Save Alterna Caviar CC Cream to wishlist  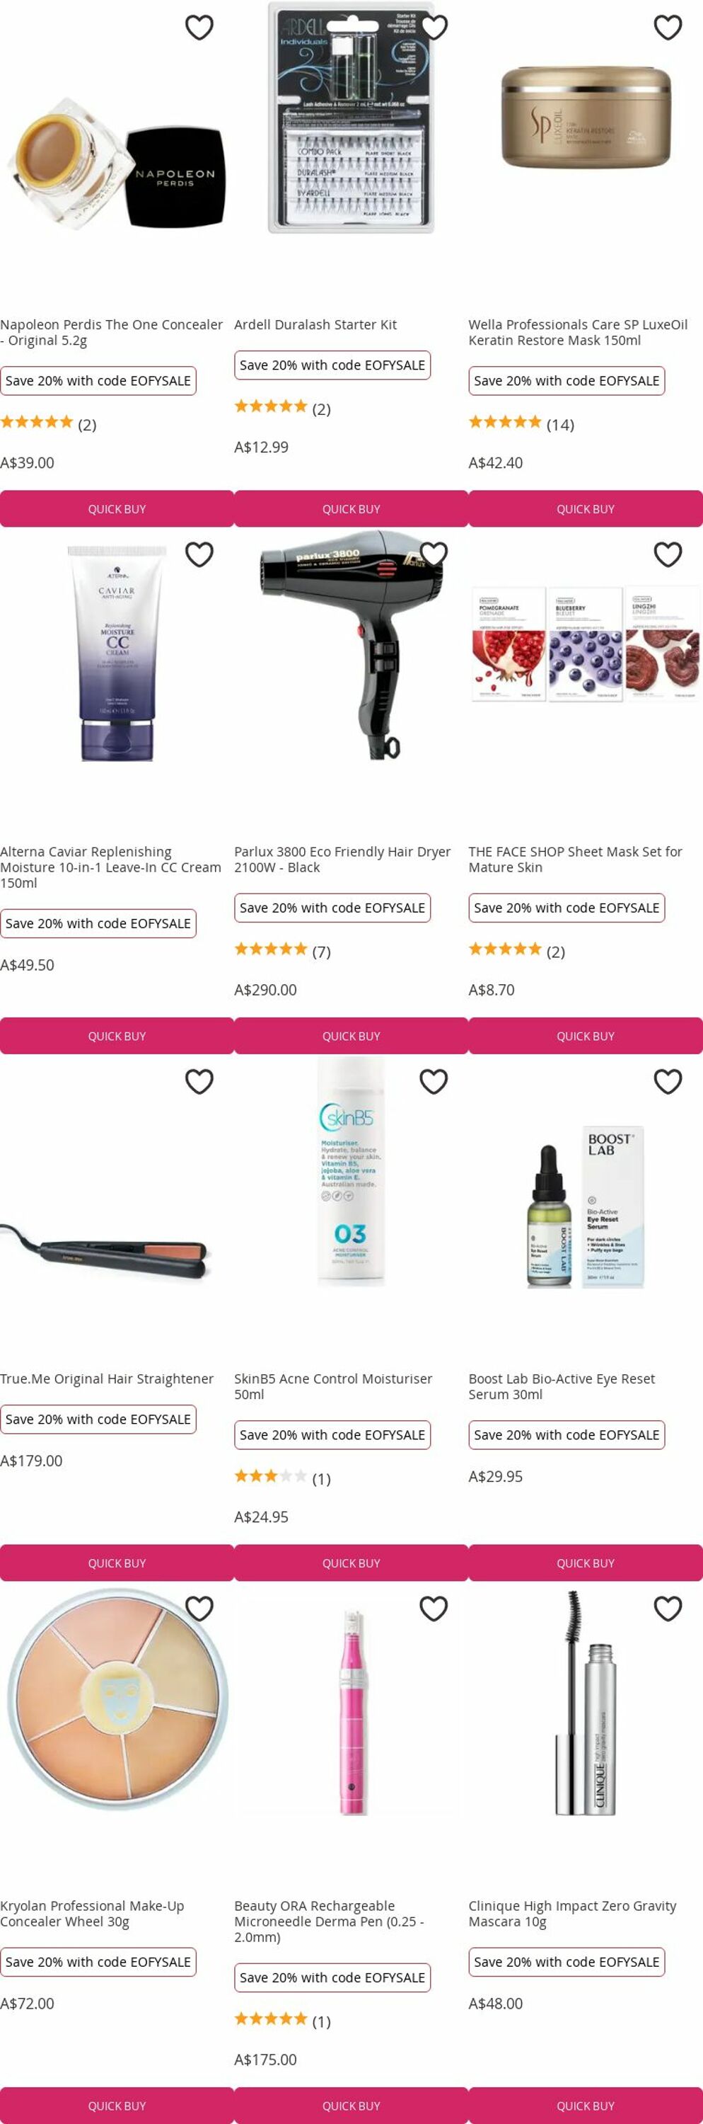(x=199, y=554)
